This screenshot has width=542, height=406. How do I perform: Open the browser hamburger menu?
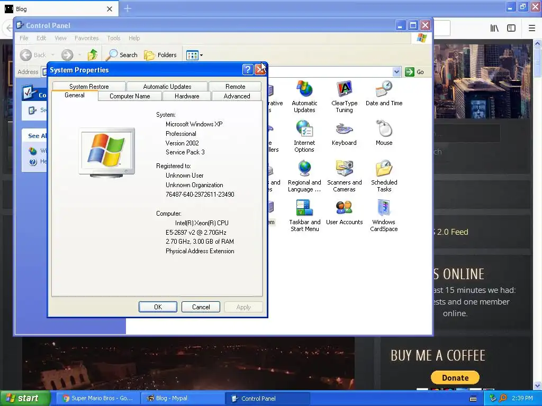click(531, 28)
